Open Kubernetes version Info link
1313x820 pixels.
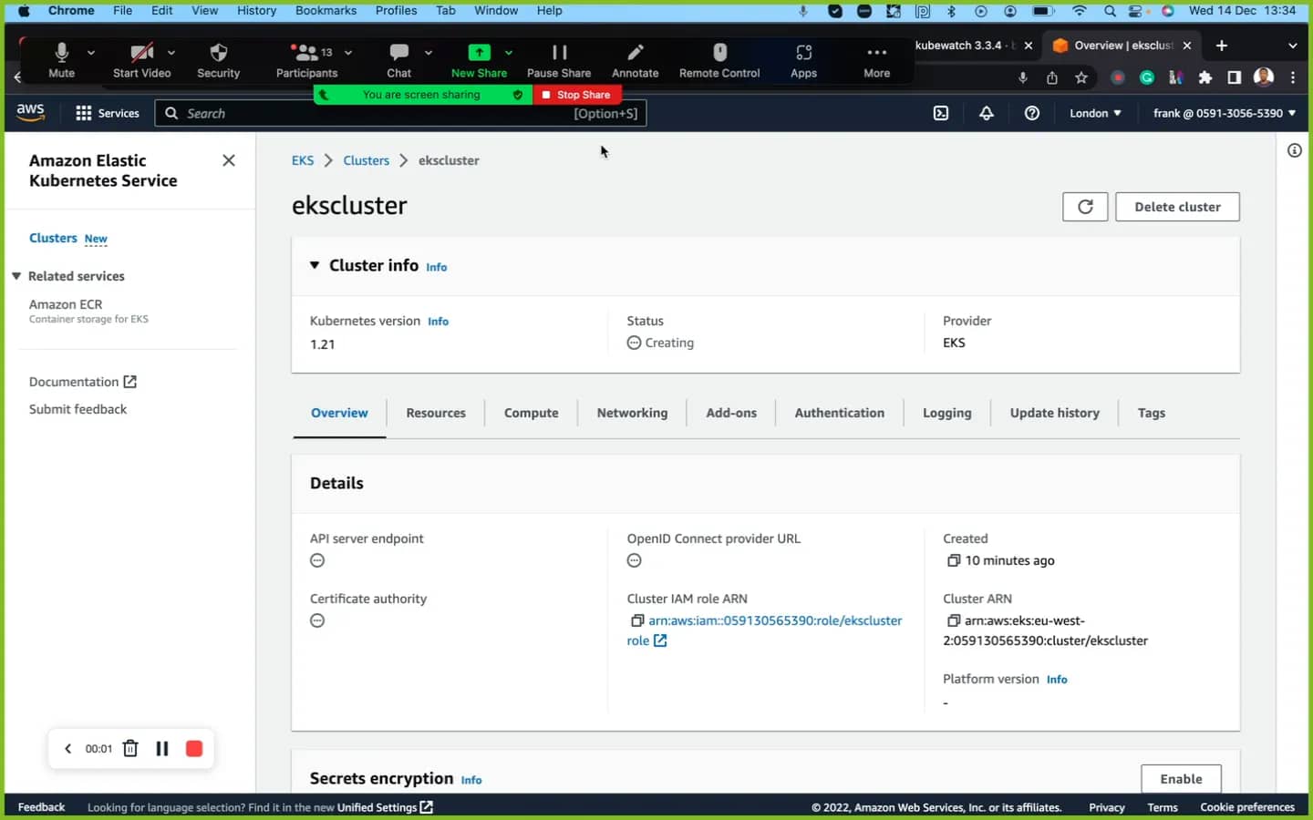tap(439, 322)
